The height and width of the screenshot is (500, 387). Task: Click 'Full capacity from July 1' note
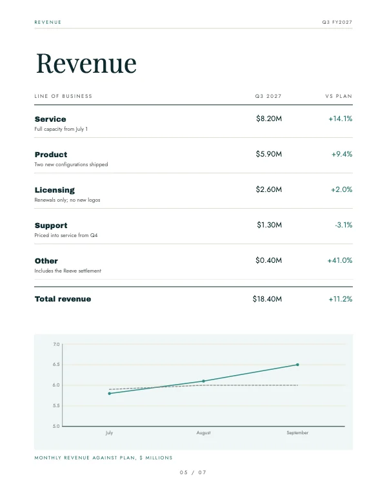pos(61,129)
